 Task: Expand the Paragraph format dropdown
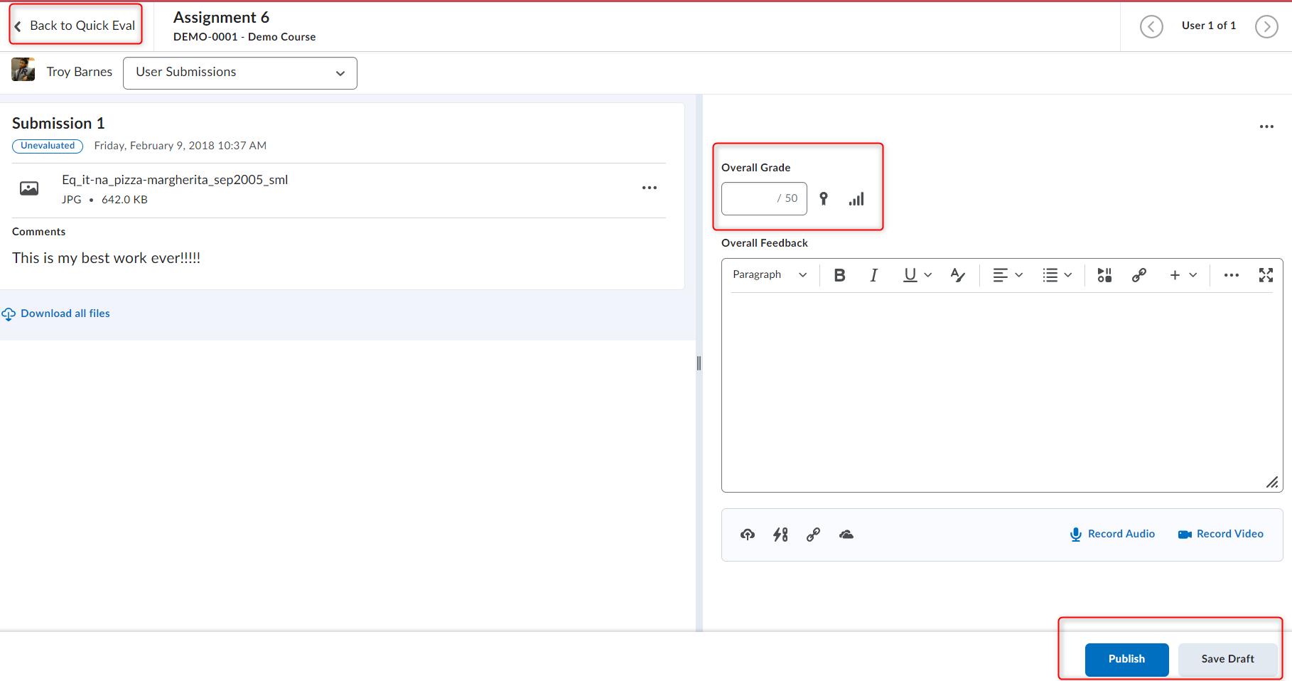[x=770, y=274]
